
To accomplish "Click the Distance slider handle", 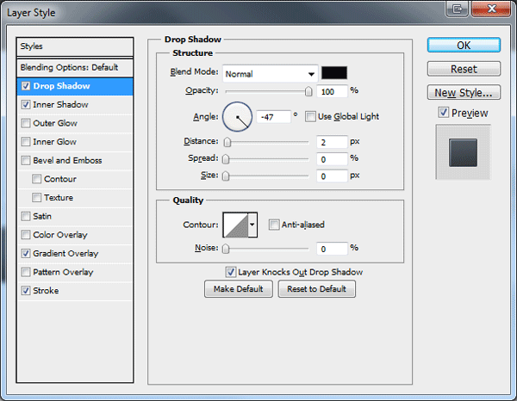I will [x=227, y=142].
